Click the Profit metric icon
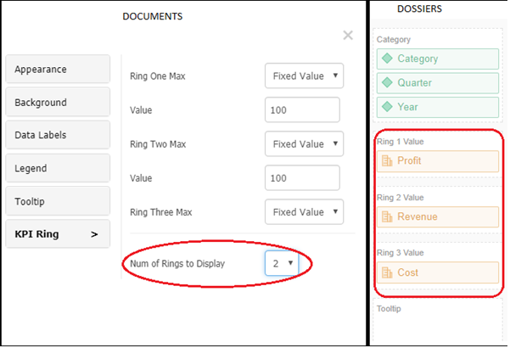510x348 pixels. (387, 160)
